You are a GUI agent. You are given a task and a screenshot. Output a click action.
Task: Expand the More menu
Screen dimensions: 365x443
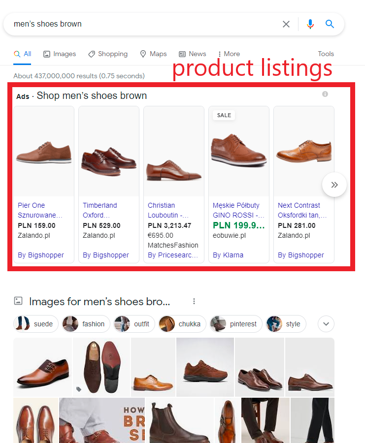tap(229, 54)
